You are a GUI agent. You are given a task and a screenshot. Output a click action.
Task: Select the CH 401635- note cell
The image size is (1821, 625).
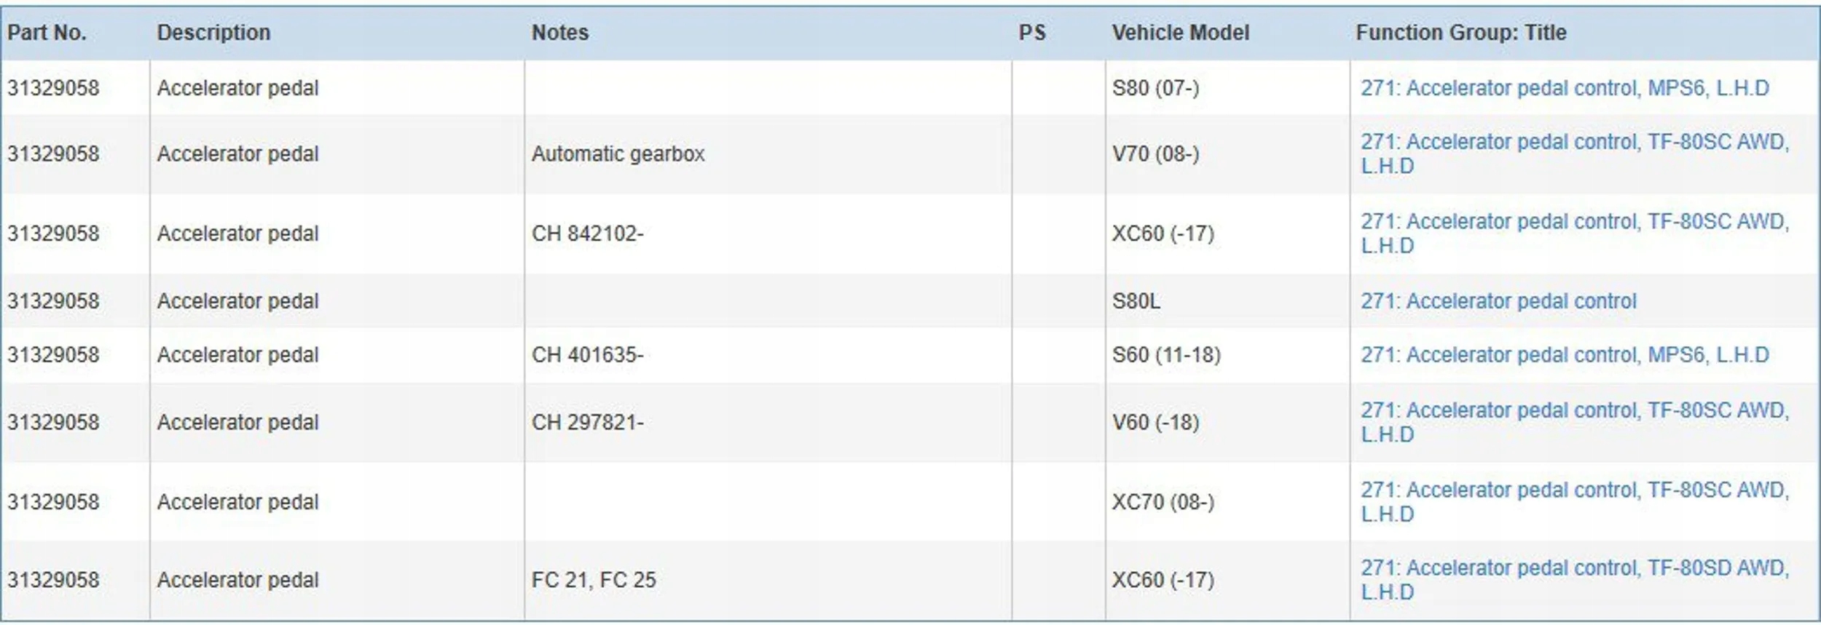coord(587,355)
